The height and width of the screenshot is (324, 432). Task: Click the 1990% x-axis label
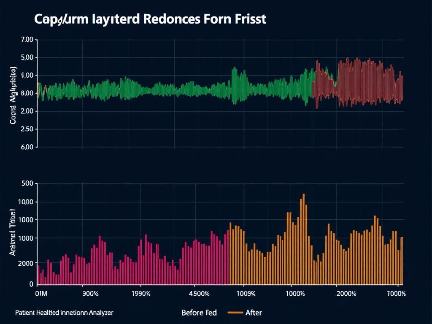tap(142, 294)
